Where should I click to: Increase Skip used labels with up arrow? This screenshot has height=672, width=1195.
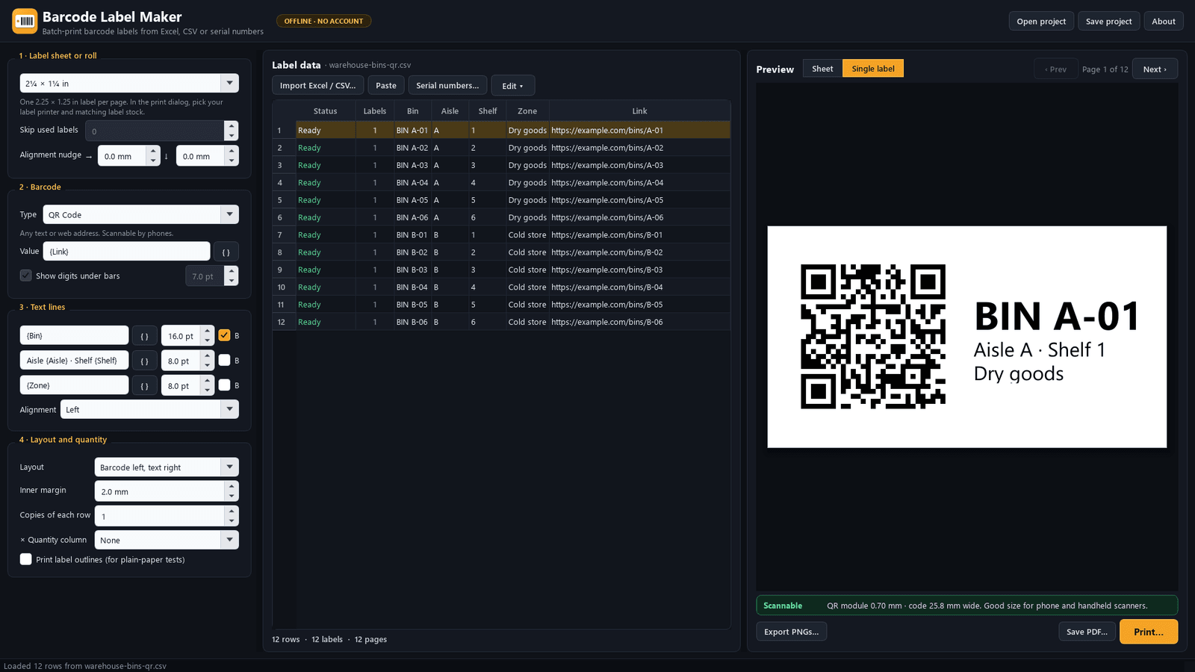(232, 126)
